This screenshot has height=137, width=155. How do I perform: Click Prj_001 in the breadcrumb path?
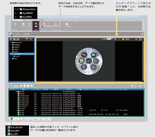coord(18,34)
